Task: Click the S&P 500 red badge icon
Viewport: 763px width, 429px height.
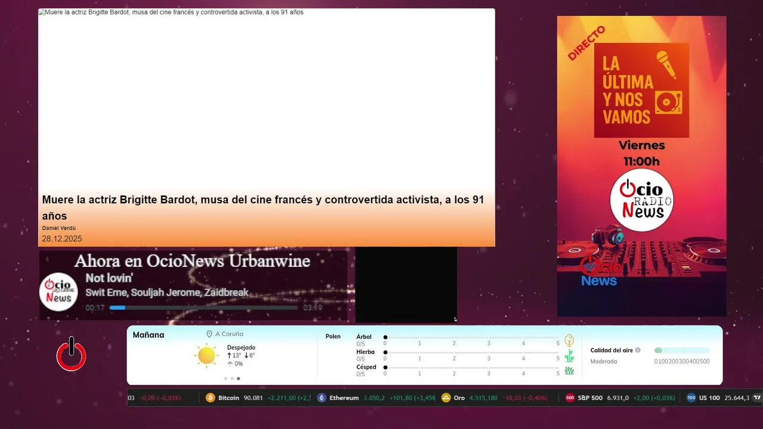Action: pyautogui.click(x=570, y=398)
